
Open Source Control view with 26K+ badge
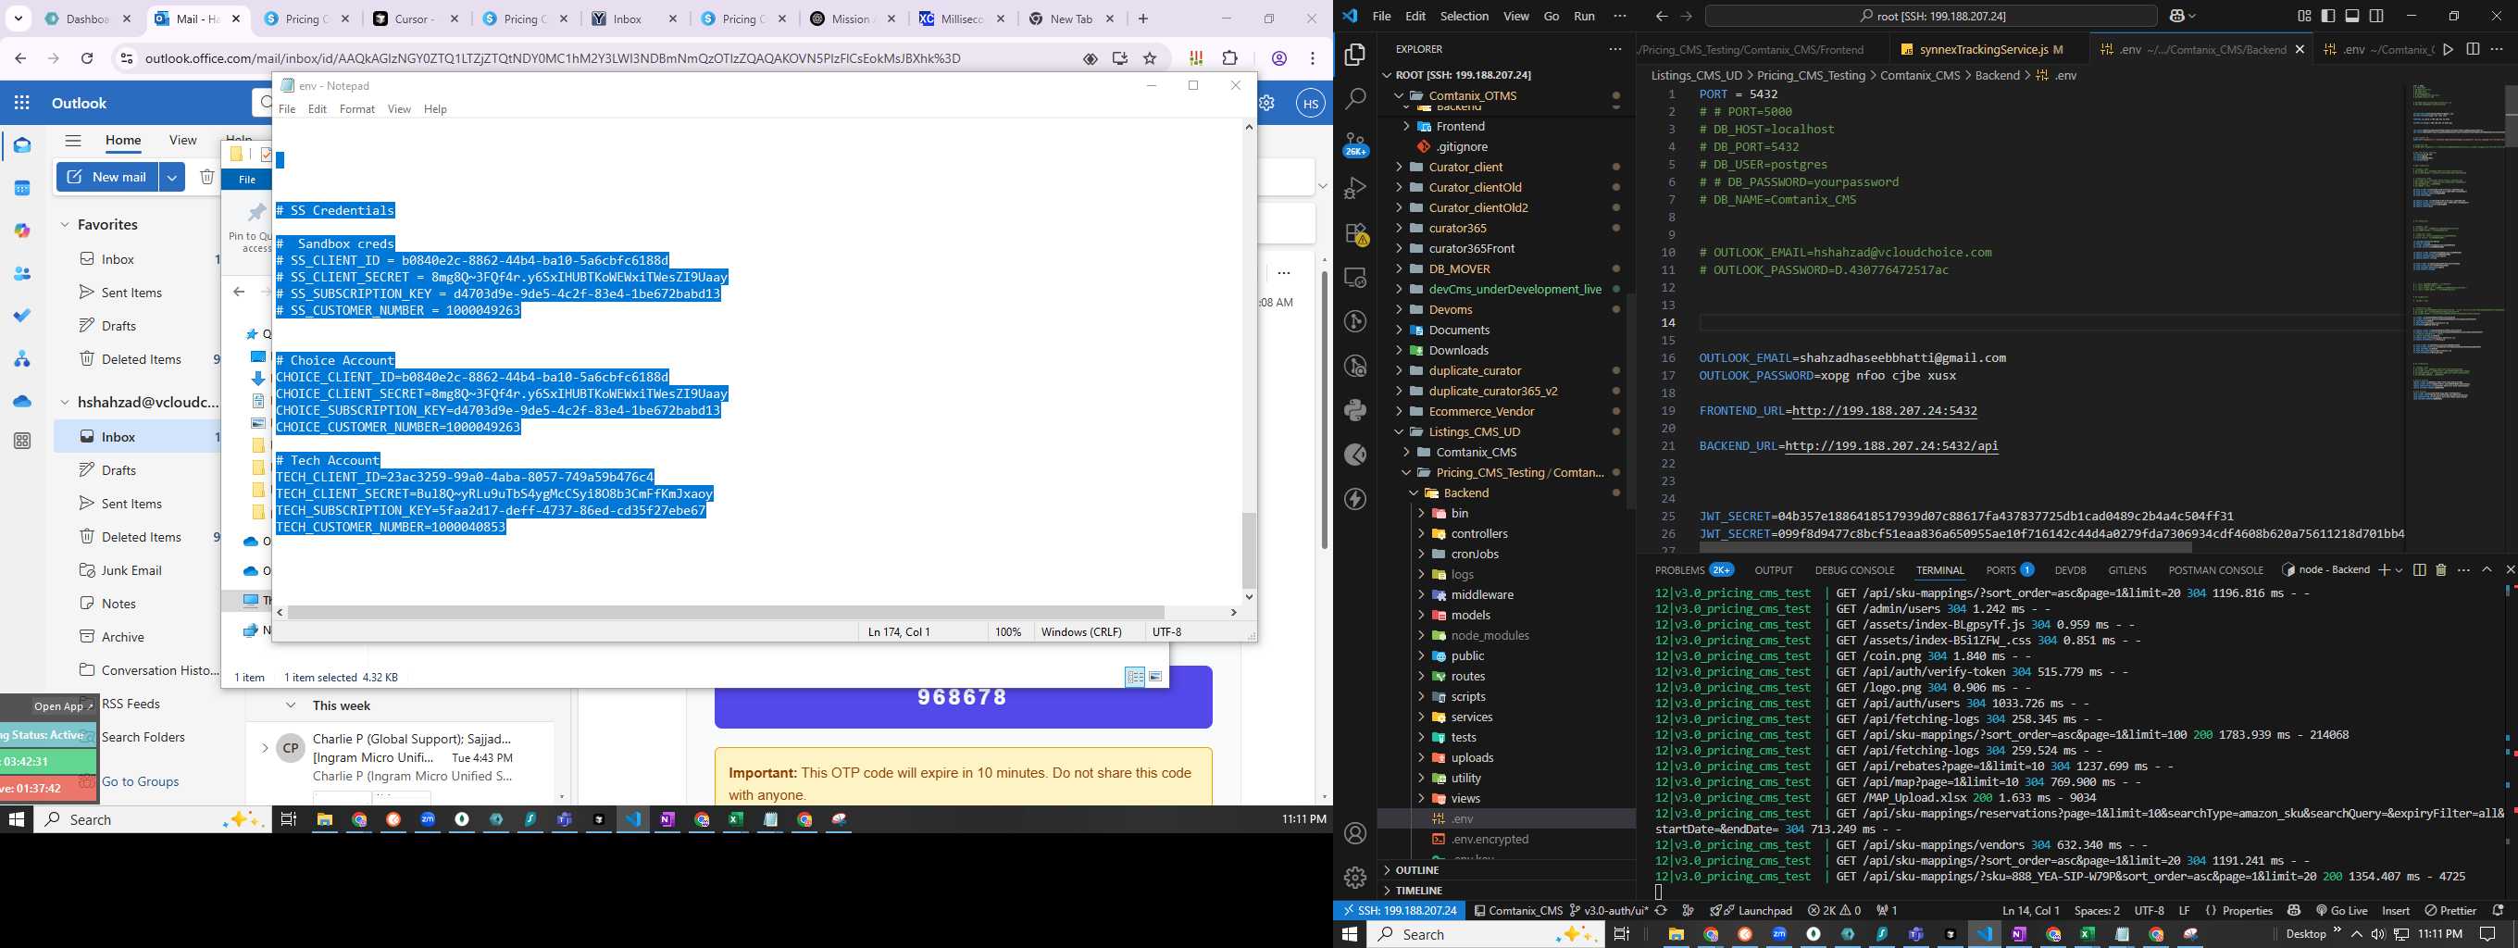[x=1356, y=143]
